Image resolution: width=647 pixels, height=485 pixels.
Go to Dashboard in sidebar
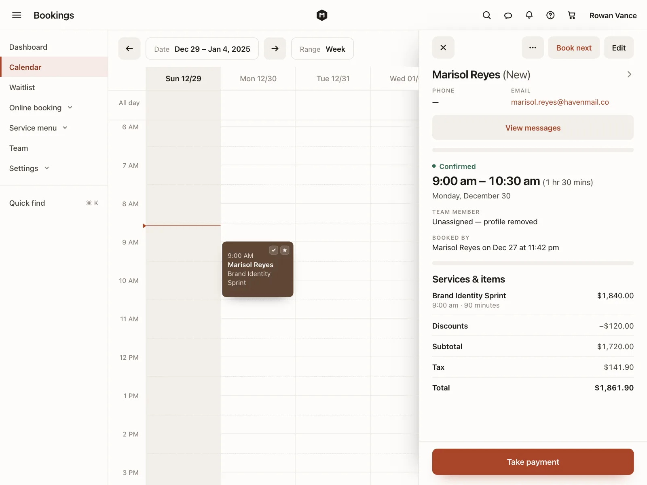54,47
